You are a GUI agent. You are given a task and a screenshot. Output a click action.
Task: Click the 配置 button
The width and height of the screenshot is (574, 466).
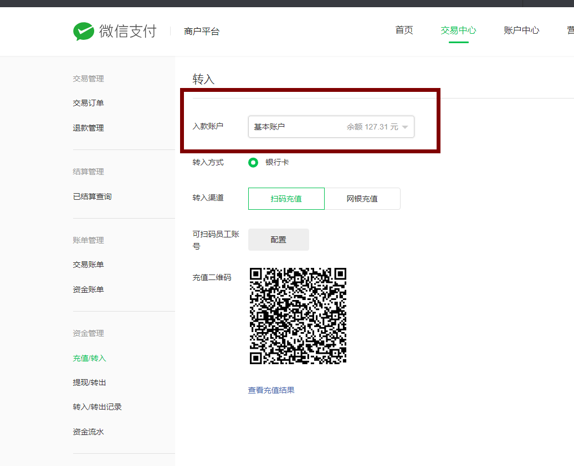tap(279, 240)
